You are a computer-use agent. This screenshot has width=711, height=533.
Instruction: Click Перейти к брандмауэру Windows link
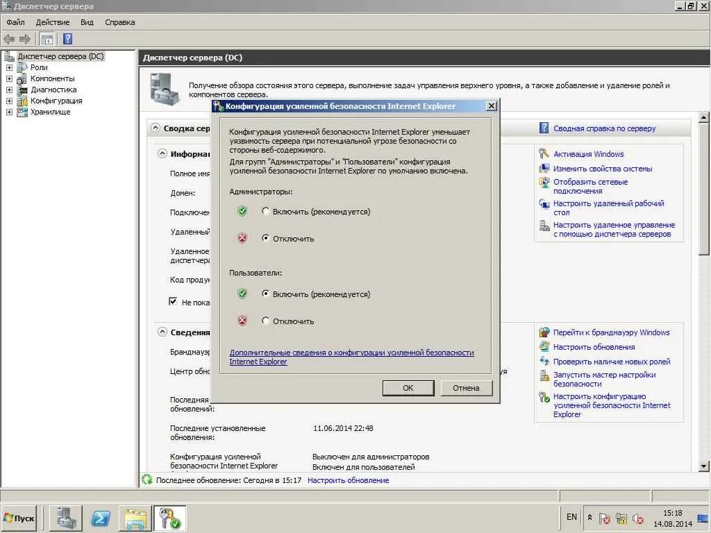tap(611, 332)
